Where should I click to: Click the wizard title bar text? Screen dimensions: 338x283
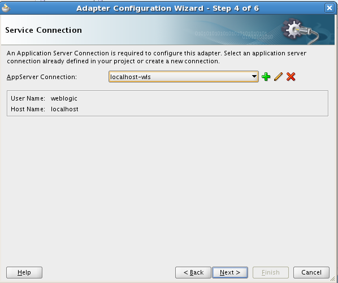(x=167, y=8)
